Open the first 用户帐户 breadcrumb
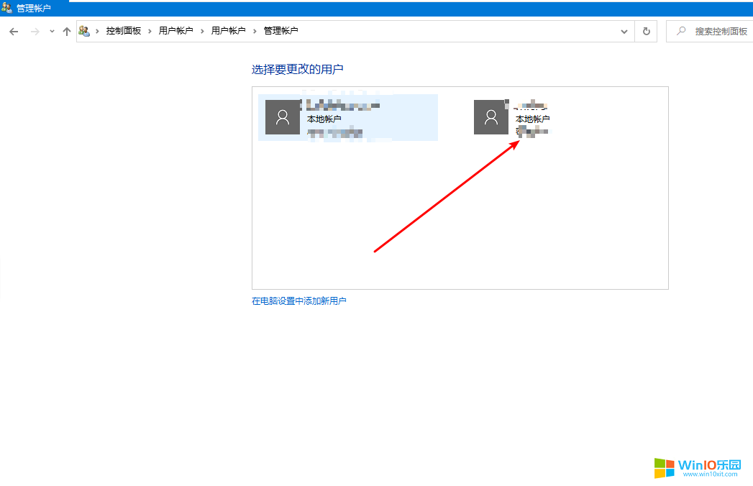753x486 pixels. [x=175, y=31]
